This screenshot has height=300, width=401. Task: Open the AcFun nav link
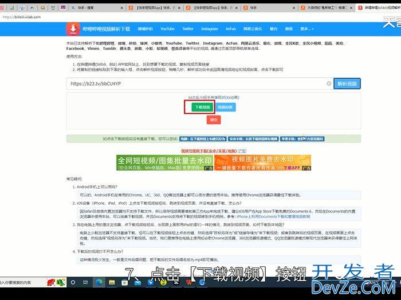pyautogui.click(x=230, y=29)
